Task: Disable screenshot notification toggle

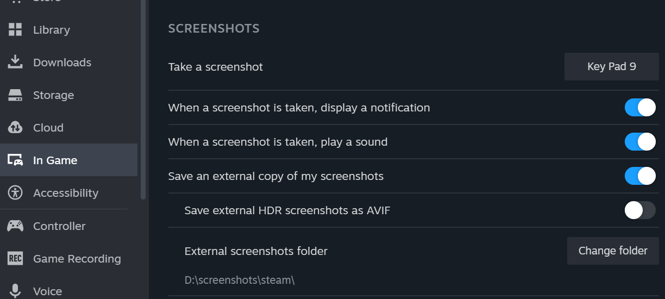Action: (640, 108)
